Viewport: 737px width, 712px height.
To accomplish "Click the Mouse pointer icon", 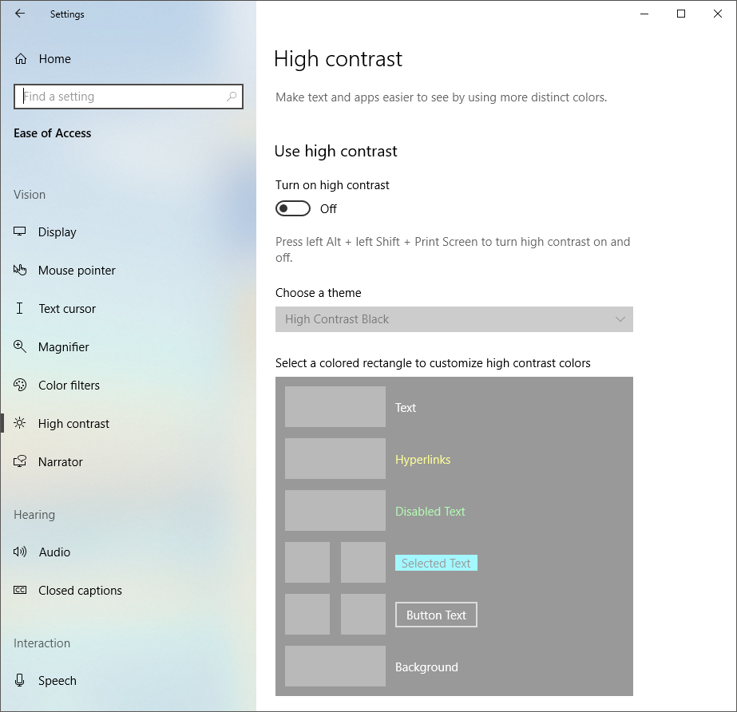I will click(21, 271).
